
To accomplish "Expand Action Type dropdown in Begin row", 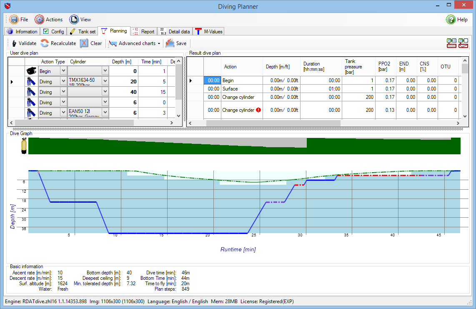I will pos(63,71).
